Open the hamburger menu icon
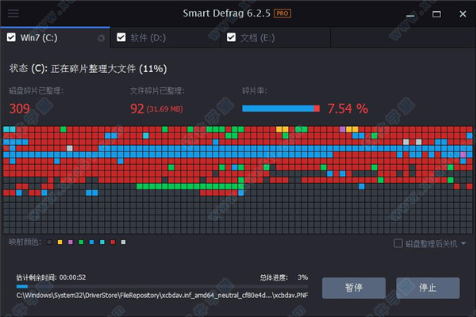476x317 pixels. click(13, 13)
